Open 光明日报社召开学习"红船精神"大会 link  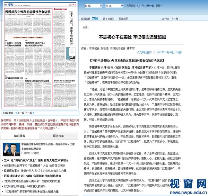point(34,166)
